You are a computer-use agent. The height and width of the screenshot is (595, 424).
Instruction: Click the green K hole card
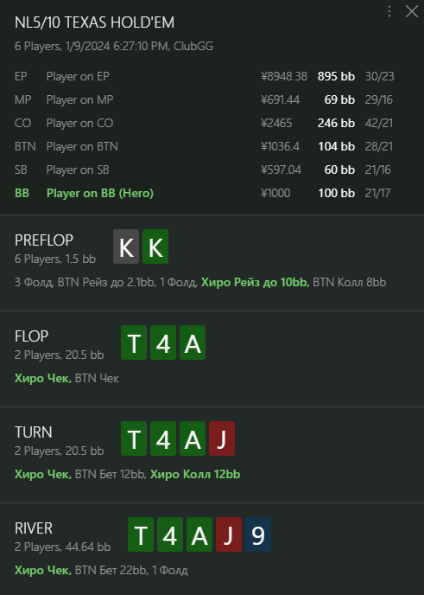coord(155,246)
